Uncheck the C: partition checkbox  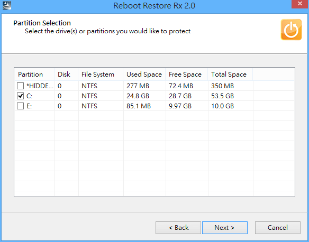(20, 96)
